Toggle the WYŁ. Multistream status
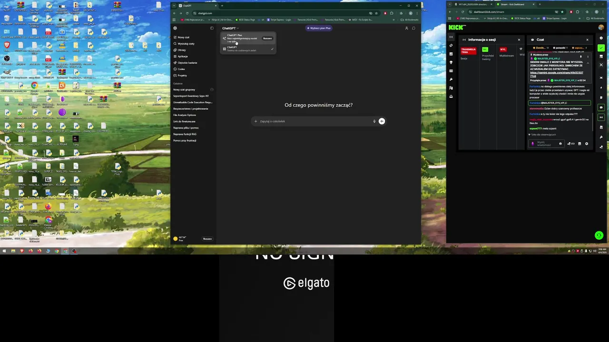 coord(503,49)
